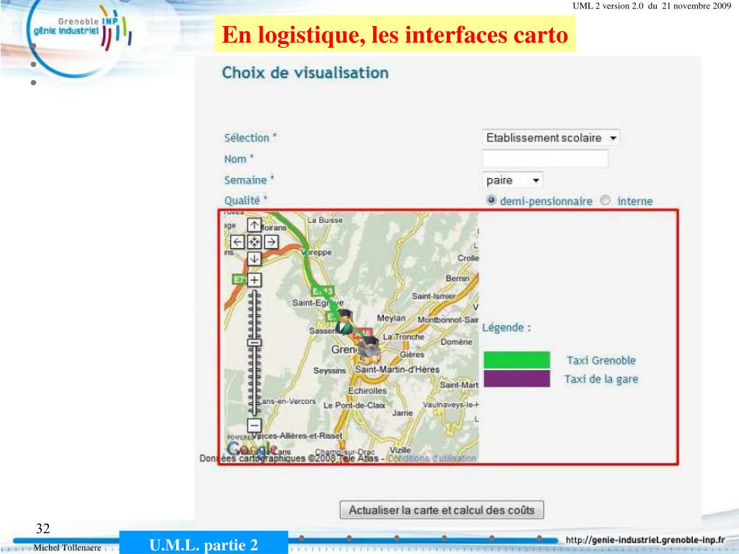Select the demi-pensionnaire radio button
The image size is (739, 554).
pyautogui.click(x=491, y=201)
